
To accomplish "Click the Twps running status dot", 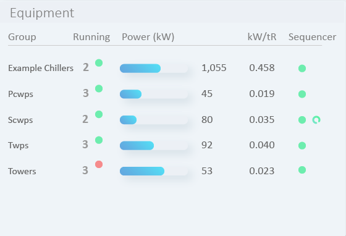I will click(x=99, y=140).
